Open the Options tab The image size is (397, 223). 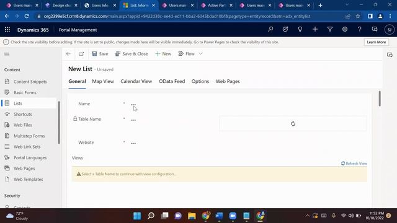tap(200, 81)
